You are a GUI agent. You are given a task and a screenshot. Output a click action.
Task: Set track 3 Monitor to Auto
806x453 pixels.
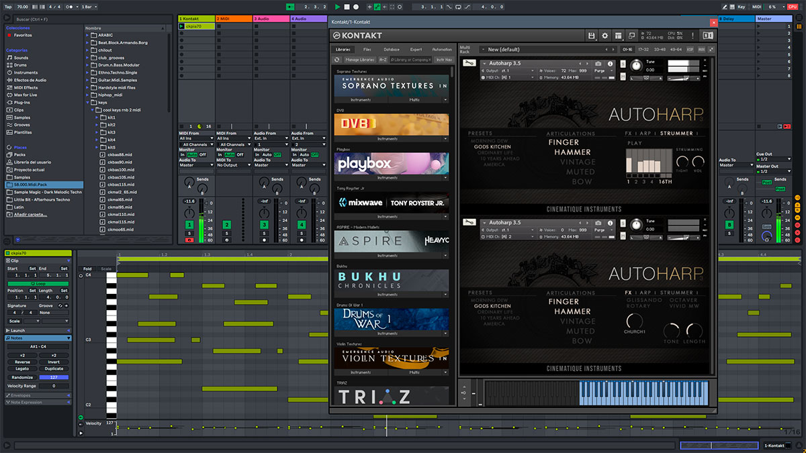[x=267, y=155]
